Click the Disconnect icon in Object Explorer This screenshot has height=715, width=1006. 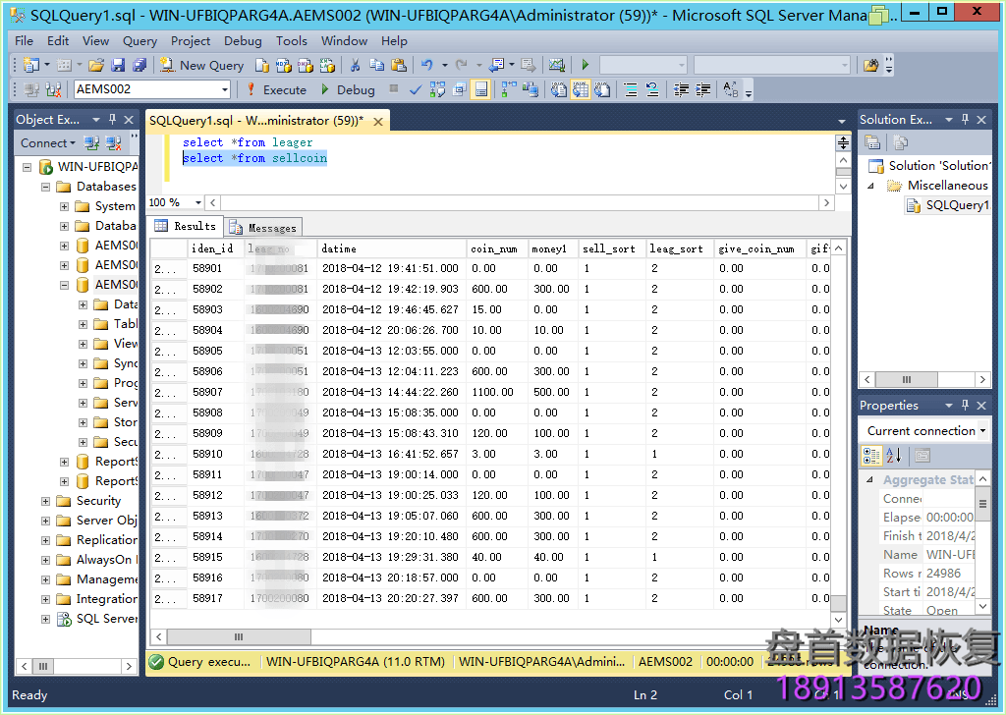(113, 143)
